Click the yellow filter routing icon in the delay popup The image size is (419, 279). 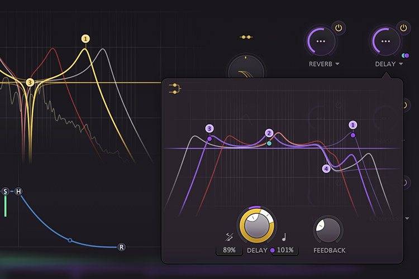coord(174,88)
